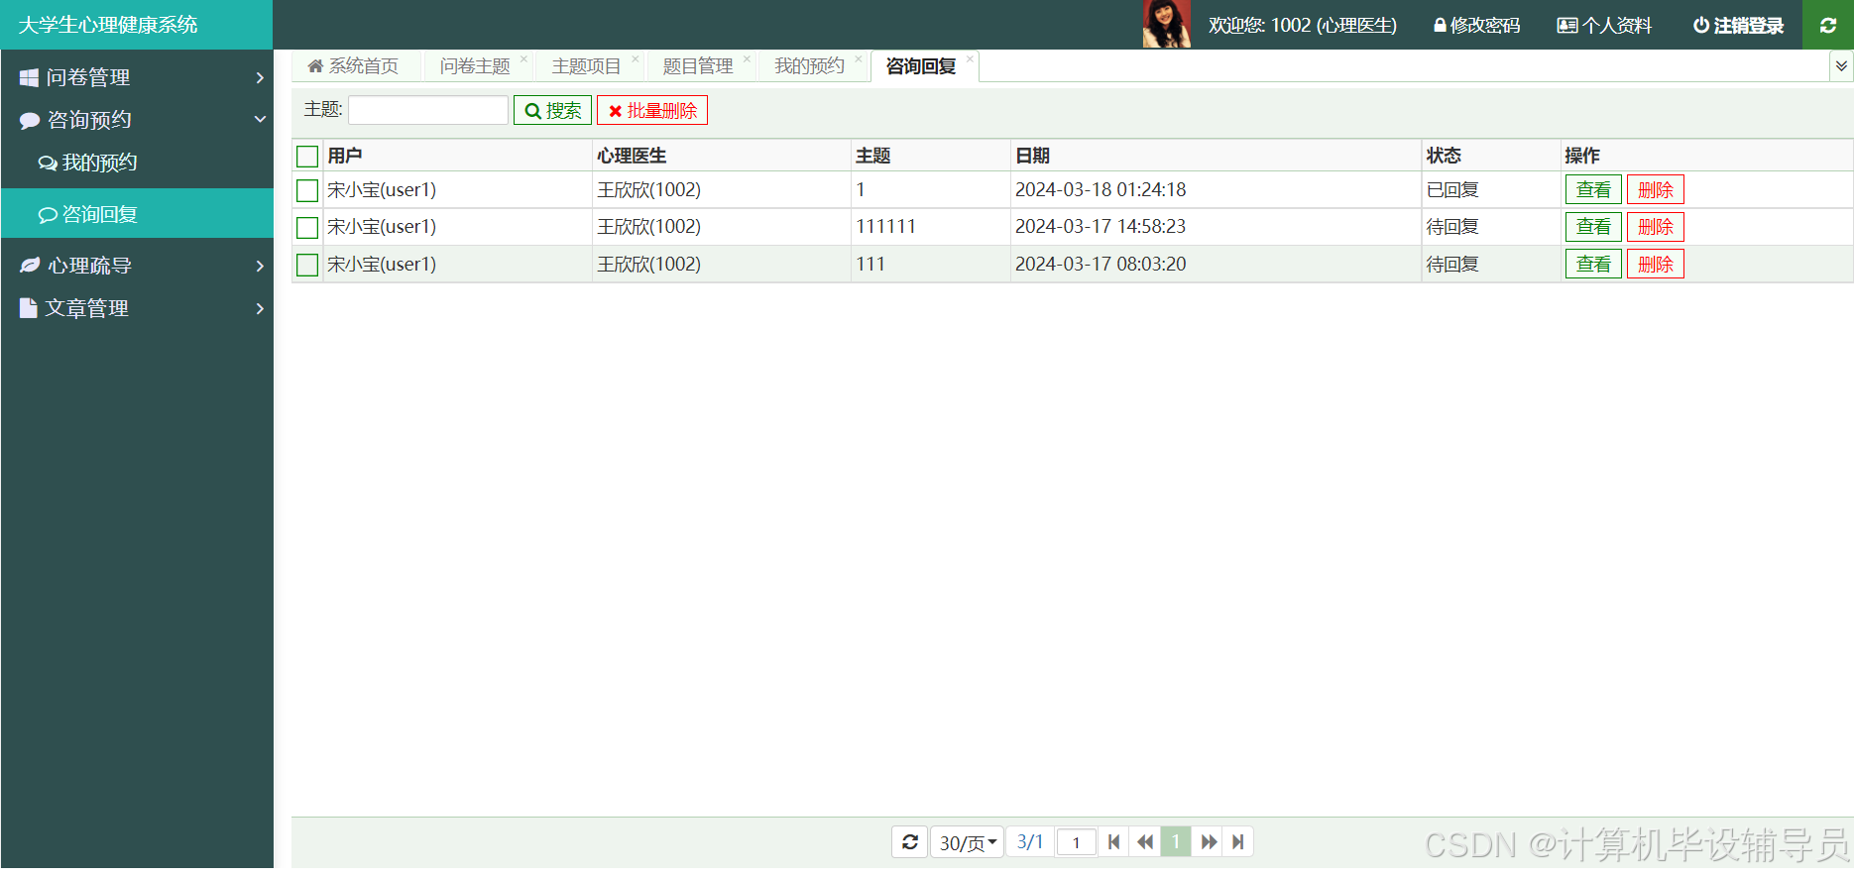Click 注销登录 logout button

click(x=1738, y=25)
